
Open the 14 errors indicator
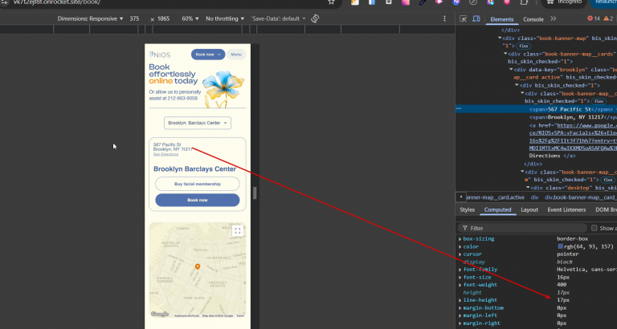594,18
